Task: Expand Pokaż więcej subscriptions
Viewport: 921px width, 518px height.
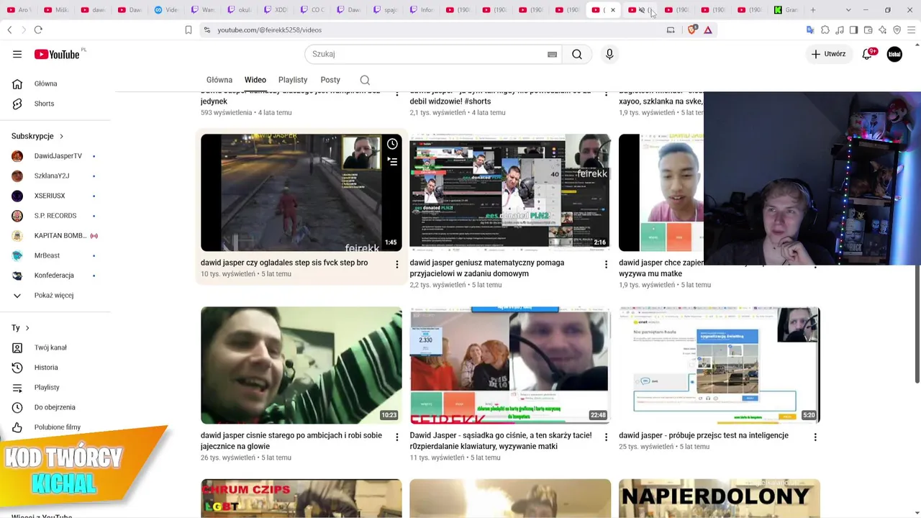Action: click(55, 295)
